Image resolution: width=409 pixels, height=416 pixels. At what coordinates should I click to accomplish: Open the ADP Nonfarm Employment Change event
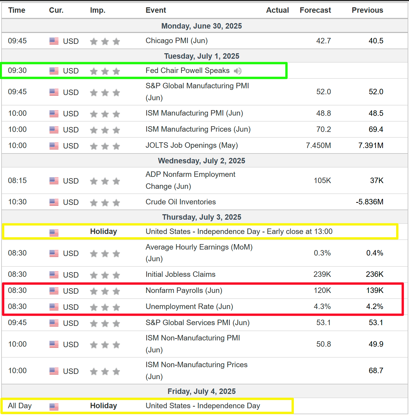tap(190, 180)
